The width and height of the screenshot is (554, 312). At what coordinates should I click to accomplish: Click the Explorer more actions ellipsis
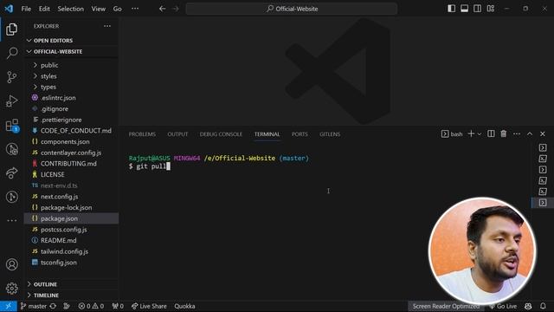107,26
